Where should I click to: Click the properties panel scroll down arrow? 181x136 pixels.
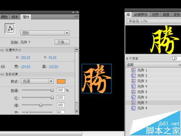pyautogui.click(x=77, y=111)
